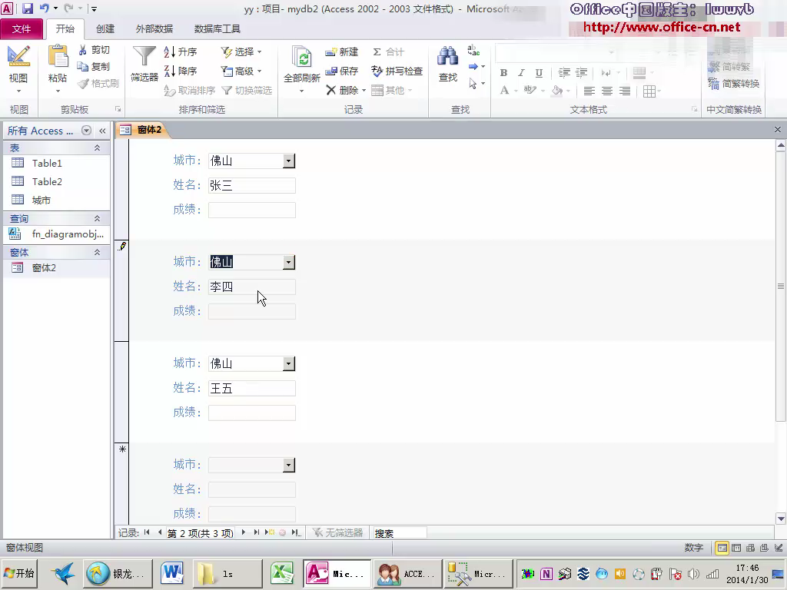Go to first record in navigation bar

click(147, 532)
